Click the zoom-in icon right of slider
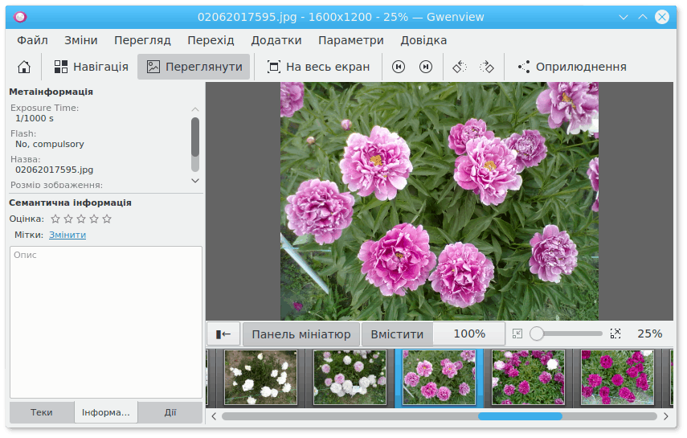The image size is (687, 438). point(615,334)
